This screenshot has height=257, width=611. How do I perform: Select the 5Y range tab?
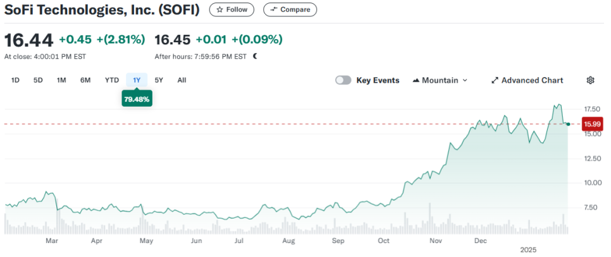coord(159,80)
